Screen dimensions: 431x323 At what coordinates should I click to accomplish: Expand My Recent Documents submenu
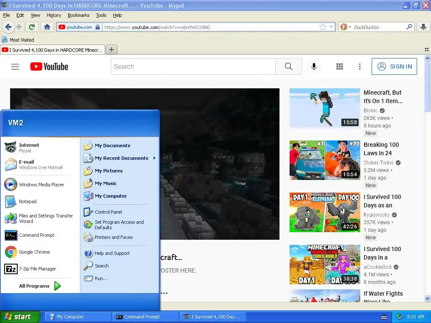(120, 158)
